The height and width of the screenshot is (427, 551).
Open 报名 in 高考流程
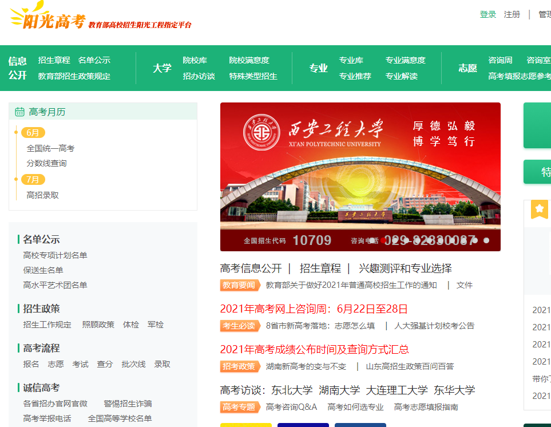coord(31,364)
